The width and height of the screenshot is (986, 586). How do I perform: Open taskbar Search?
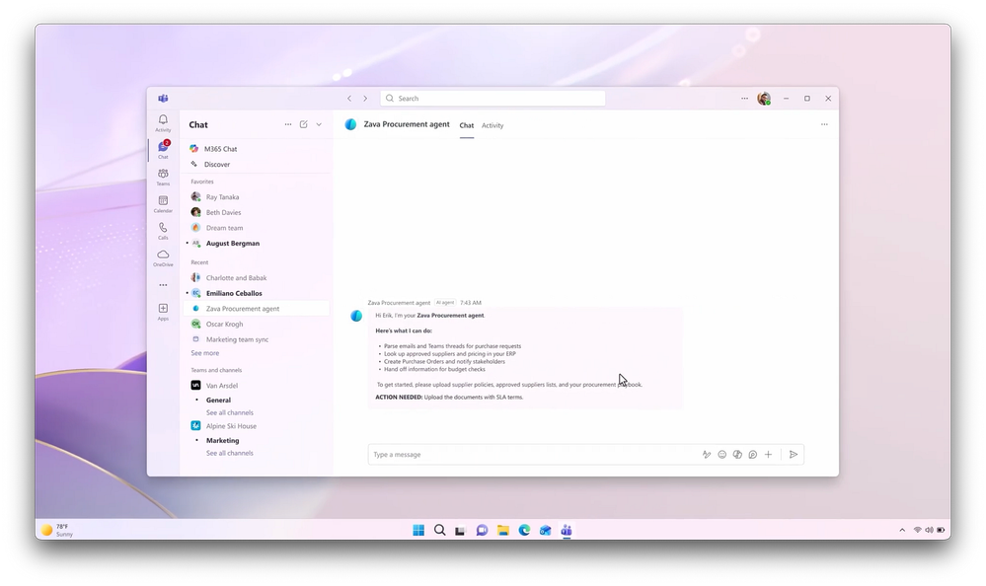439,530
